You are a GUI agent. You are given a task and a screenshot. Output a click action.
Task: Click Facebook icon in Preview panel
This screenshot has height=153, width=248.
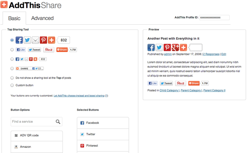click(x=151, y=47)
